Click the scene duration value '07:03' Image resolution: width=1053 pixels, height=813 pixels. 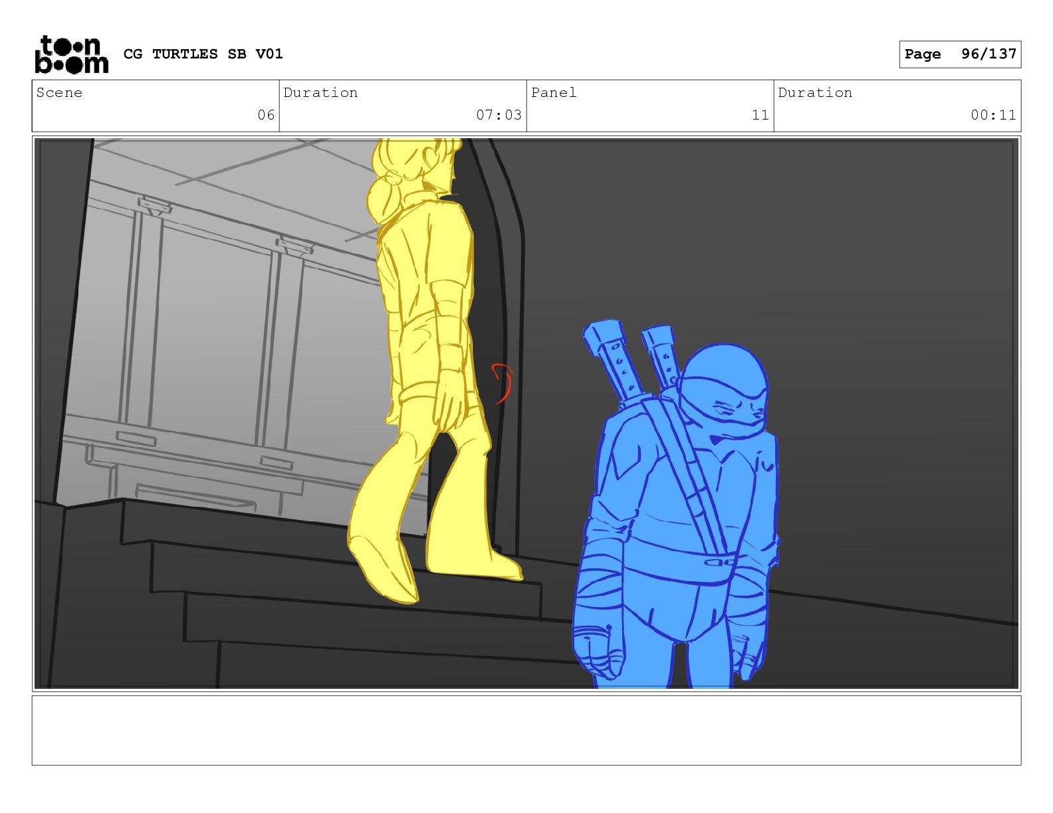[499, 115]
